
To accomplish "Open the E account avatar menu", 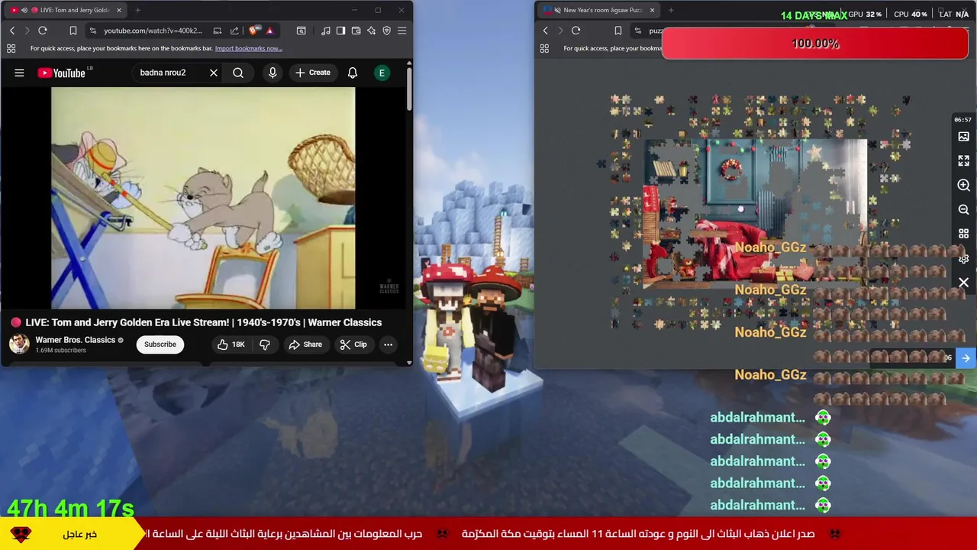I will coord(382,73).
